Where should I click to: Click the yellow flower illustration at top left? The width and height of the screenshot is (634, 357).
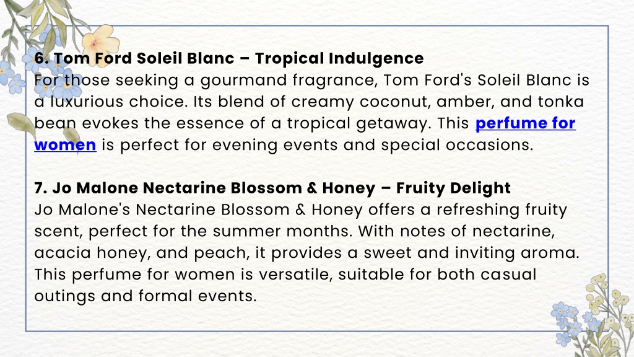pyautogui.click(x=100, y=42)
